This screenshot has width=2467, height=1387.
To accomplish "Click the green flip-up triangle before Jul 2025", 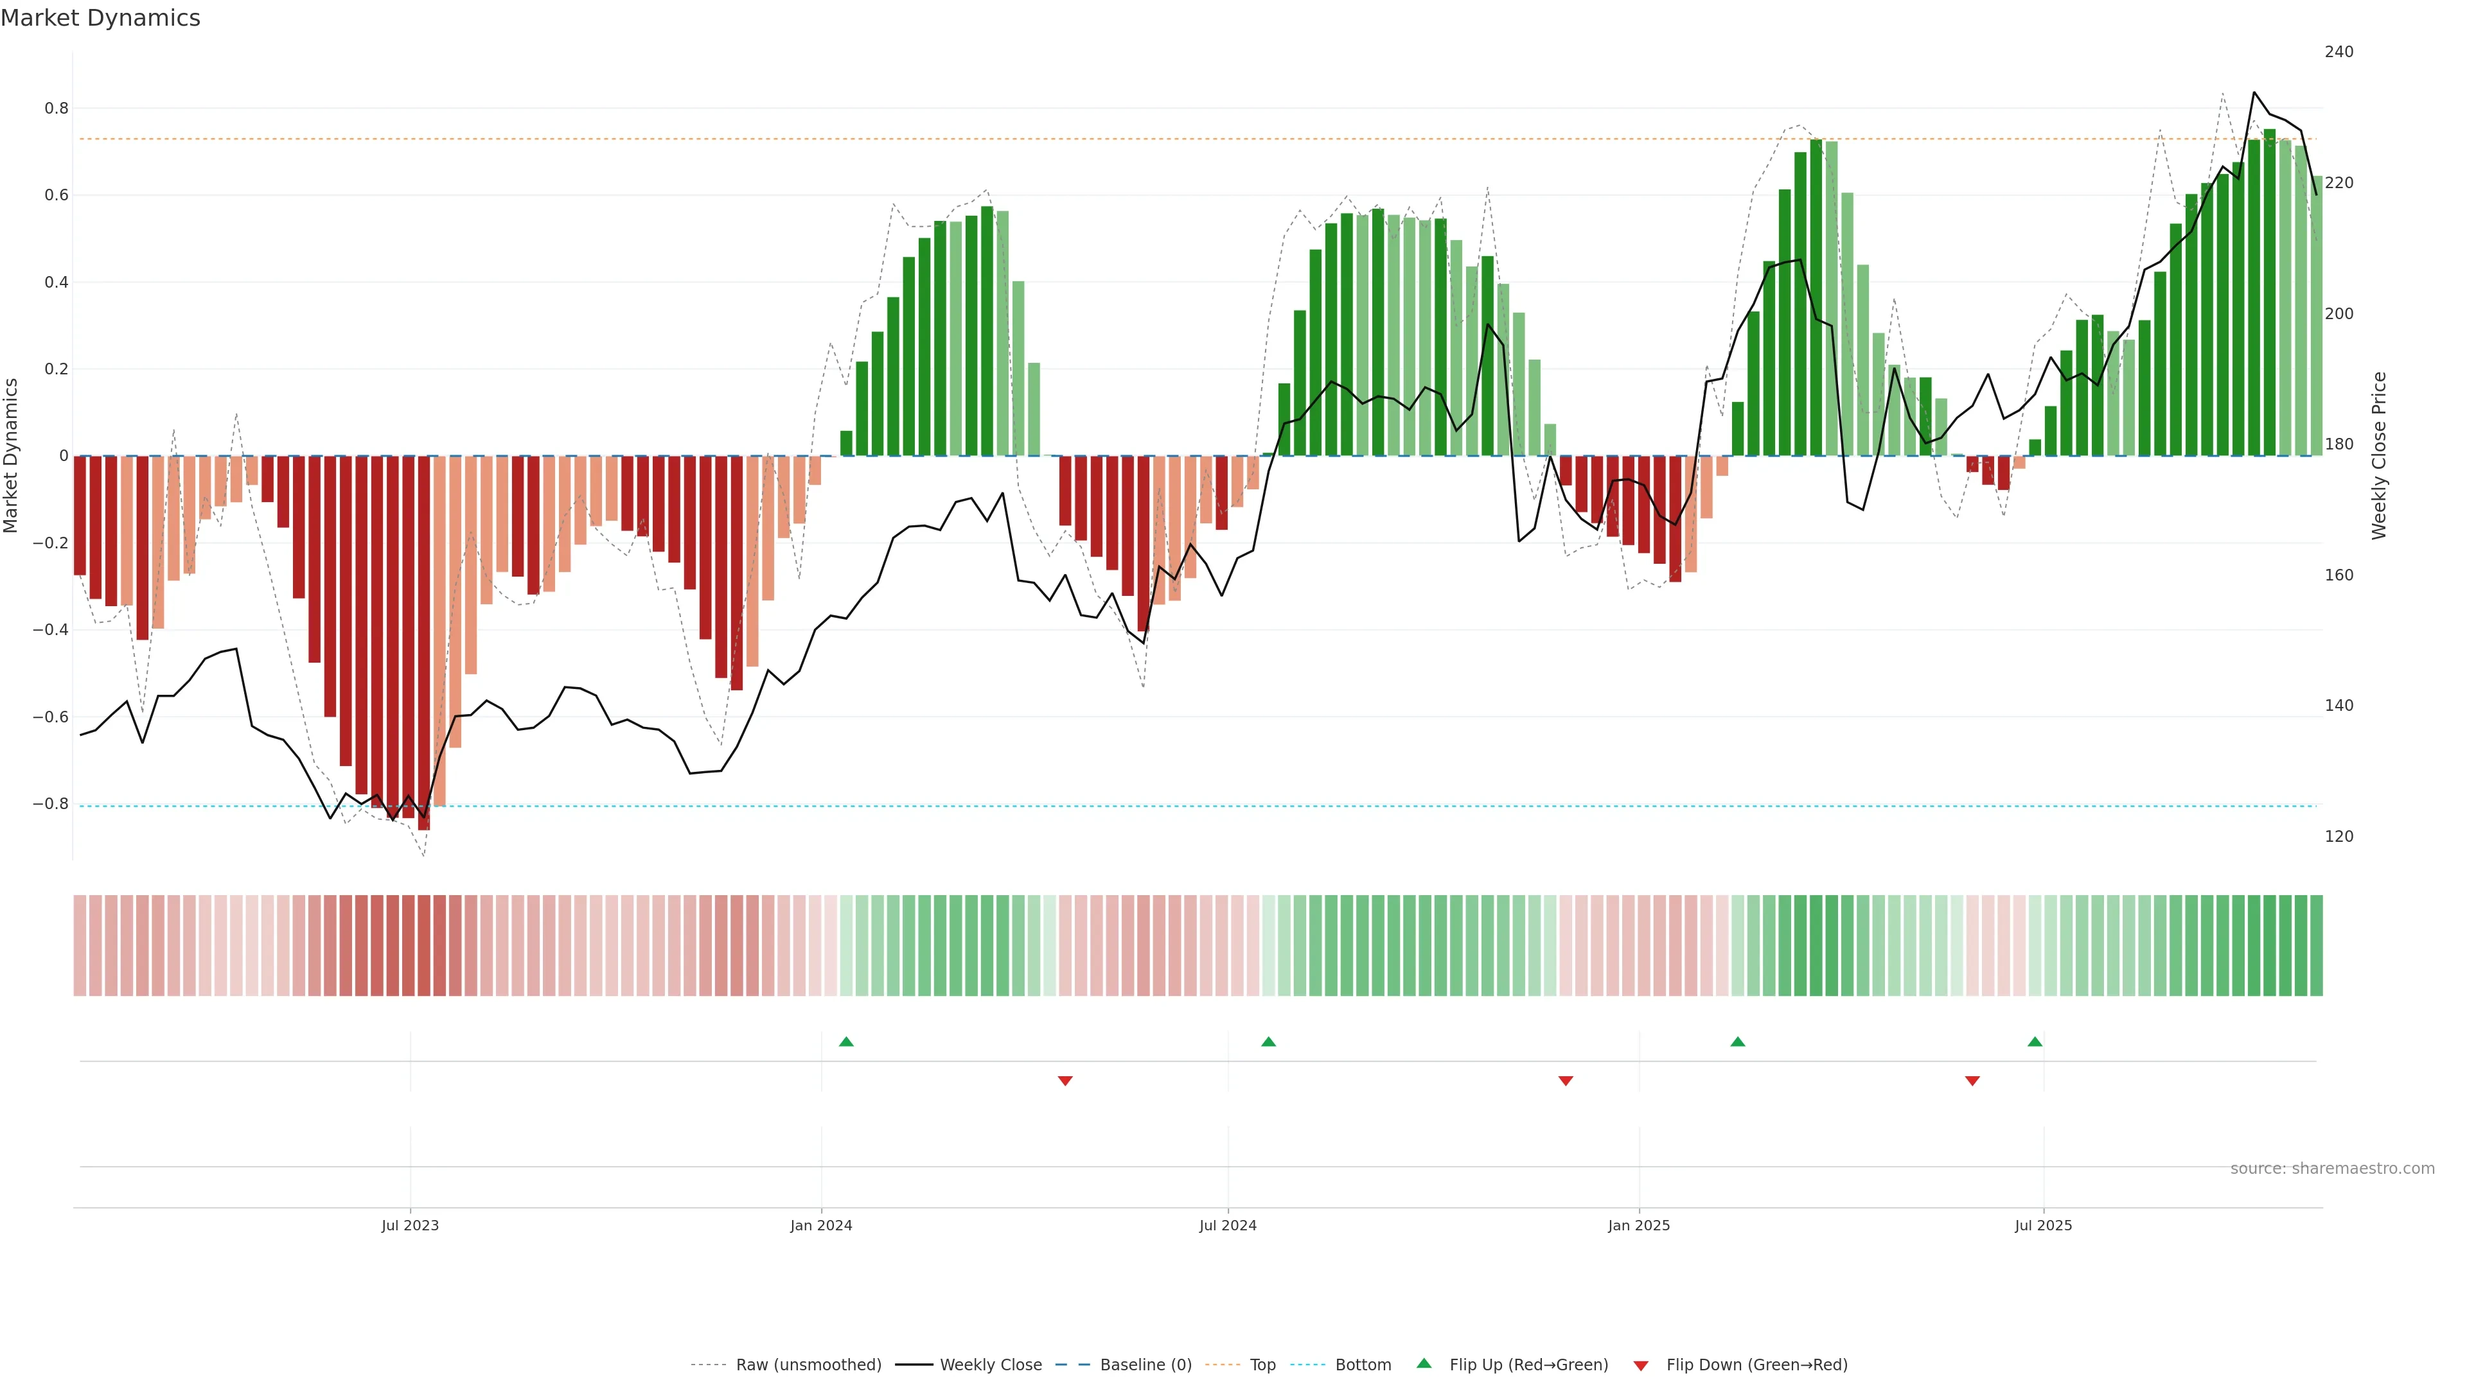I will (2034, 1042).
